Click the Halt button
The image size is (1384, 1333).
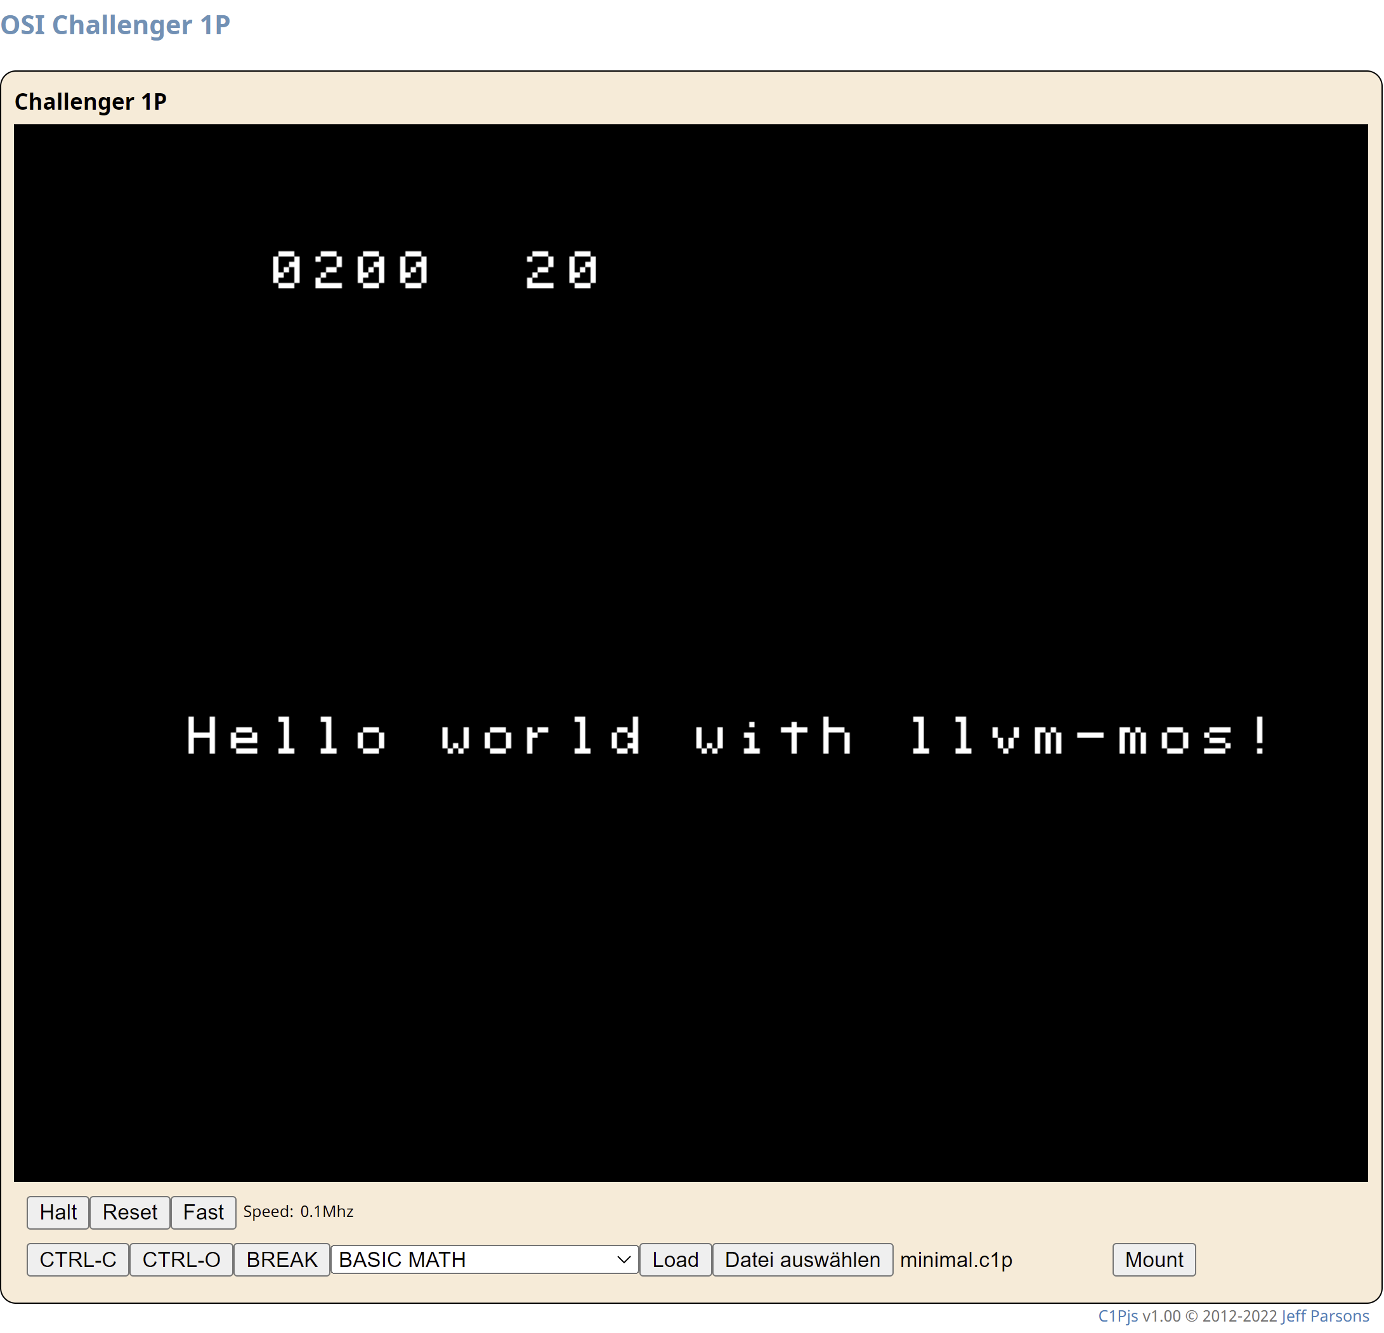[x=58, y=1213]
